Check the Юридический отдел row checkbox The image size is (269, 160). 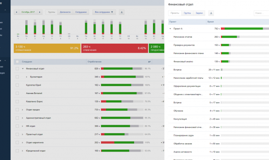[x=17, y=151]
